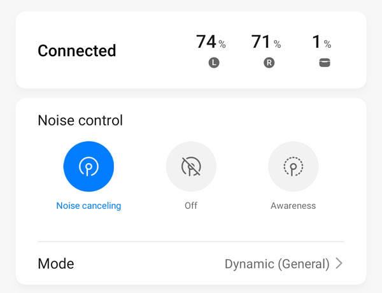Tap the right earbud R battery icon
Image resolution: width=382 pixels, height=293 pixels.
click(x=269, y=63)
